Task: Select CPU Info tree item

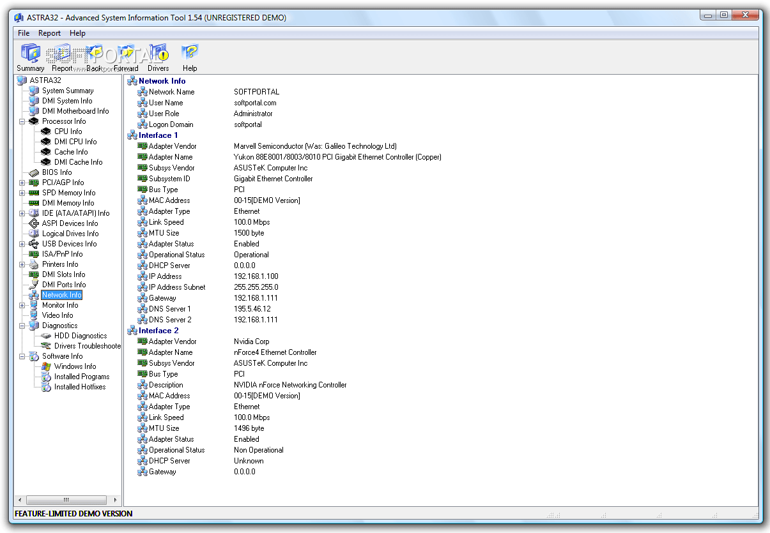Action: pyautogui.click(x=68, y=131)
